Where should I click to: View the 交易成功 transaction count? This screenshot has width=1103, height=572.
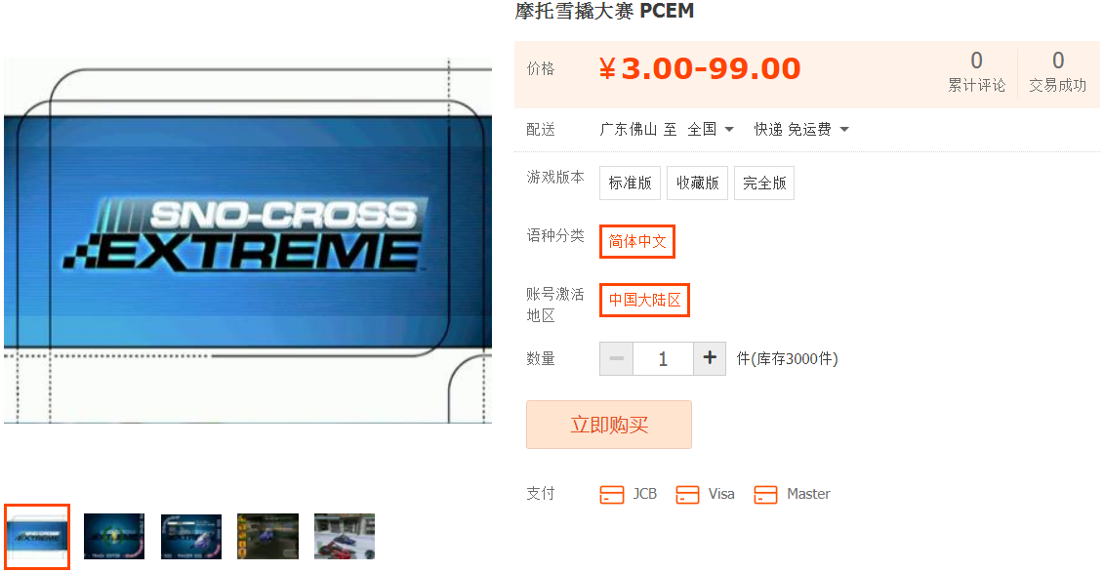[1057, 72]
